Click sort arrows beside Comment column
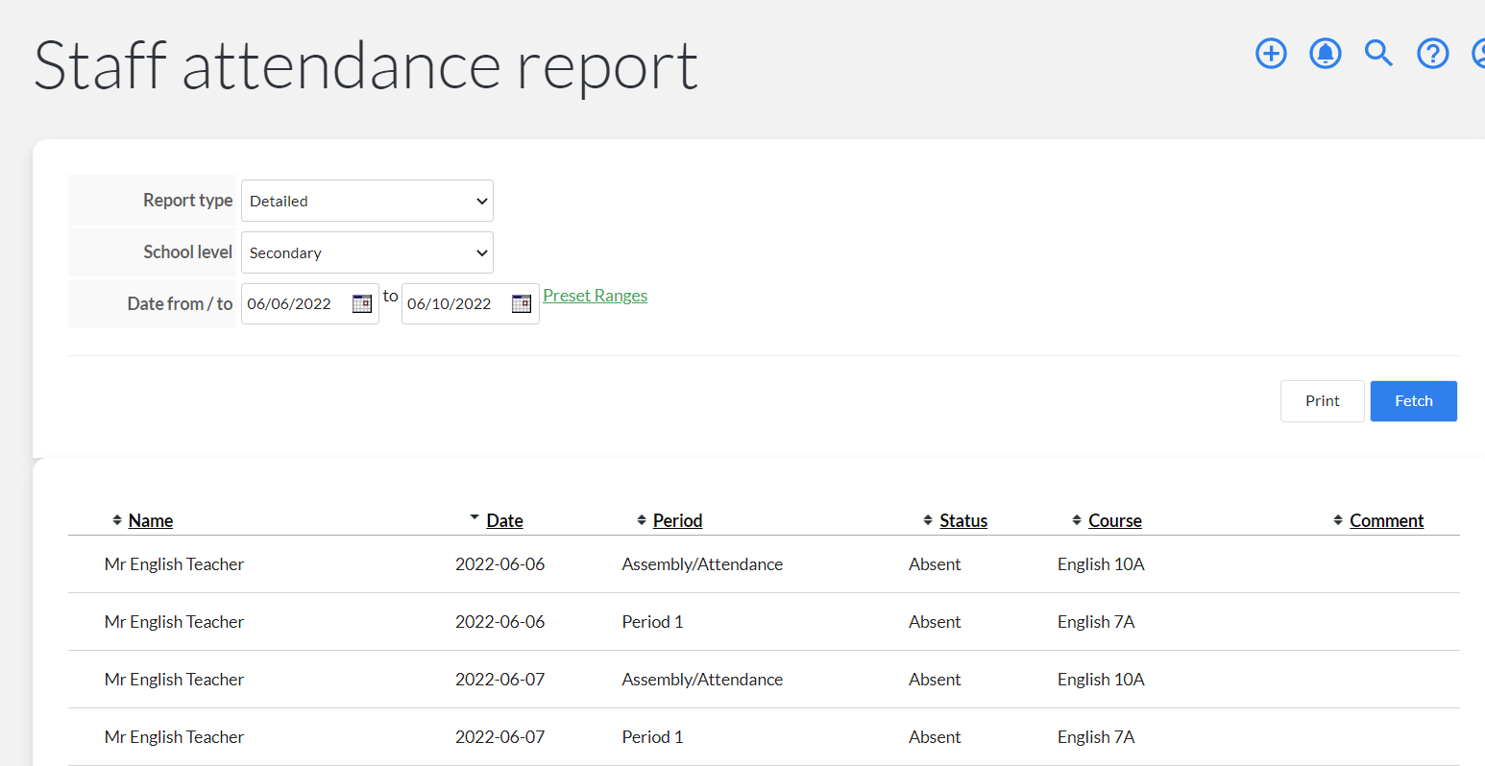The height and width of the screenshot is (766, 1485). click(x=1338, y=520)
